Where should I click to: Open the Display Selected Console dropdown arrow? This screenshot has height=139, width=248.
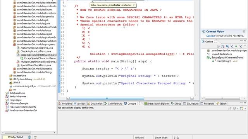(238, 108)
